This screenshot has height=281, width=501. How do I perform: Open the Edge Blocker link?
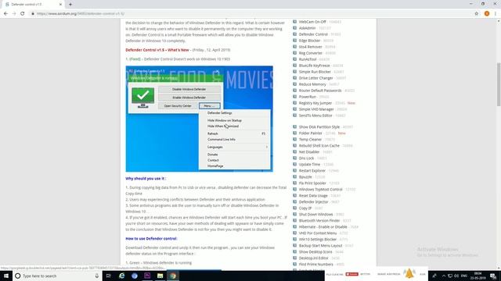(x=309, y=41)
